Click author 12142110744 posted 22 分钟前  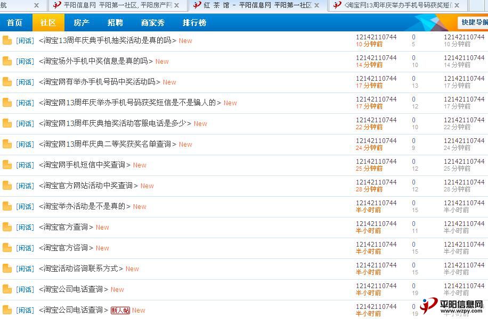[376, 120]
